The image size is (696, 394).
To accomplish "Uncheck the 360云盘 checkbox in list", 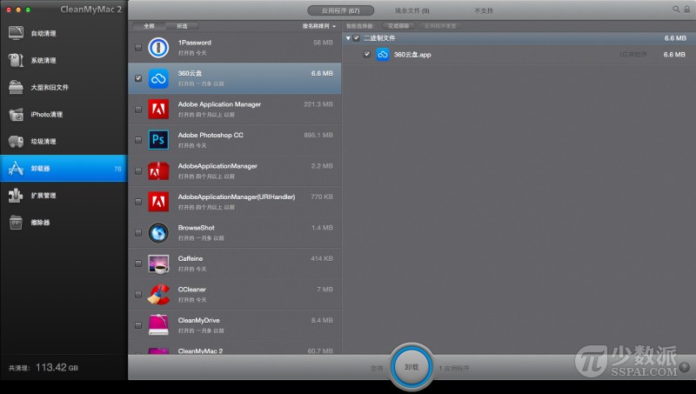I will click(x=138, y=78).
